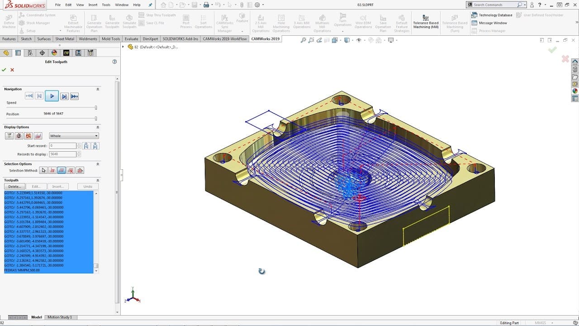Click the Zoom to Fit view icon
This screenshot has width=579, height=326.
point(304,40)
